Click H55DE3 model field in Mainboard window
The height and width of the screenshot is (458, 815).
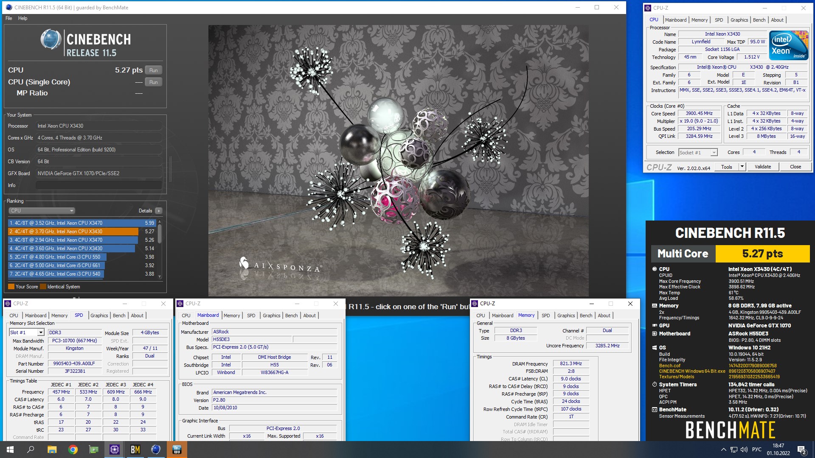252,340
